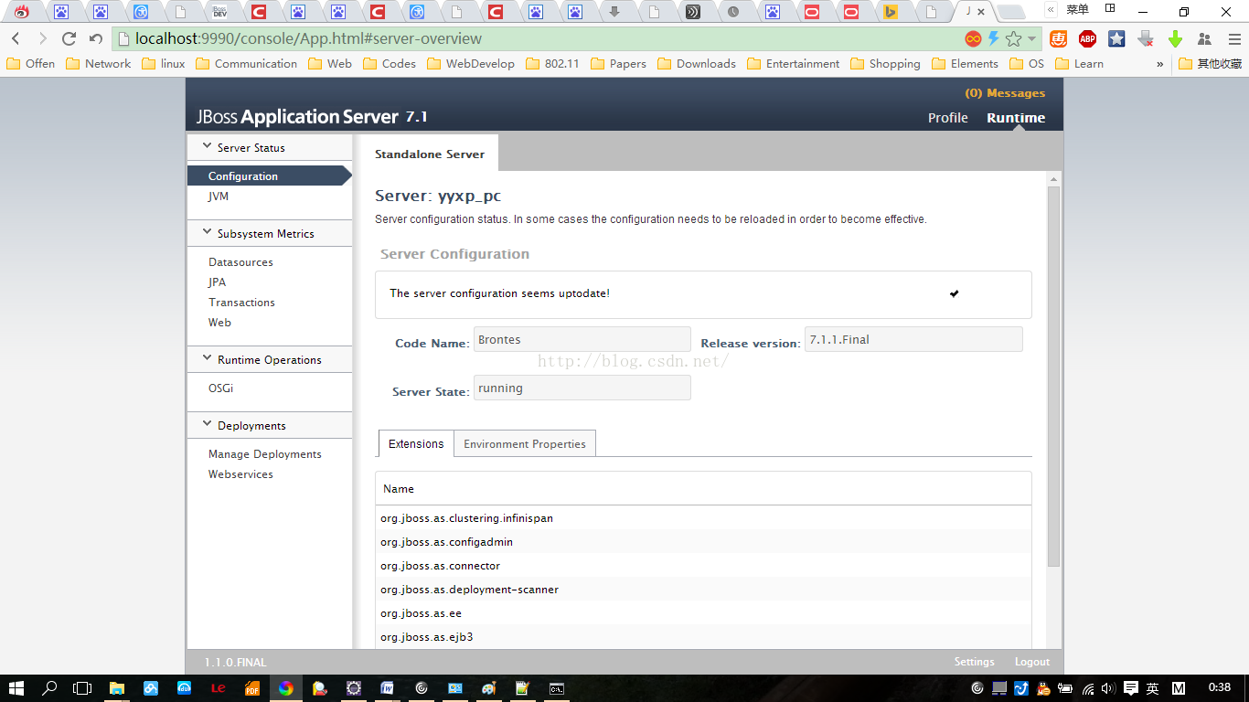Reload the page with refresh icon
The width and height of the screenshot is (1249, 702).
[x=69, y=38]
